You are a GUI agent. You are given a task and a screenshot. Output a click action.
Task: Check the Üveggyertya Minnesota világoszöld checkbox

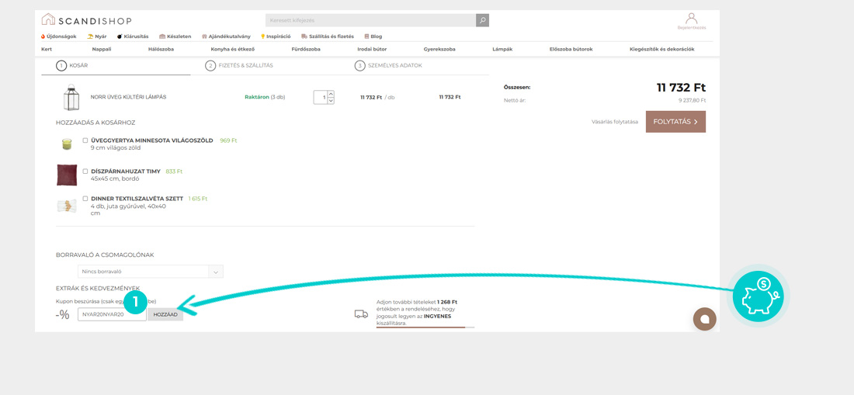point(85,140)
